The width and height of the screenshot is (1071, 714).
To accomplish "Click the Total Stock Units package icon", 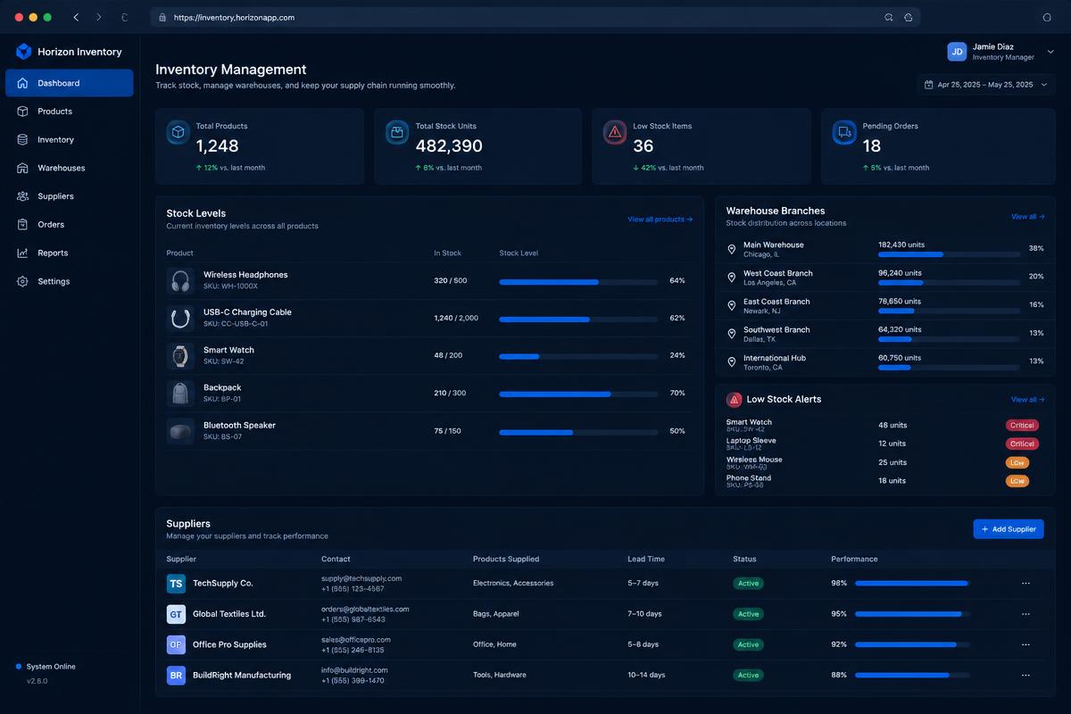I will (397, 132).
